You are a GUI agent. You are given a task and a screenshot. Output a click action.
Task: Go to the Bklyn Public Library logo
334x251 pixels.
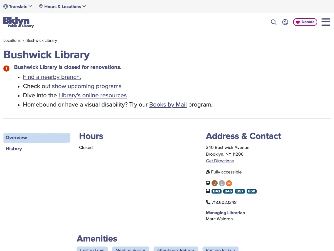18,22
